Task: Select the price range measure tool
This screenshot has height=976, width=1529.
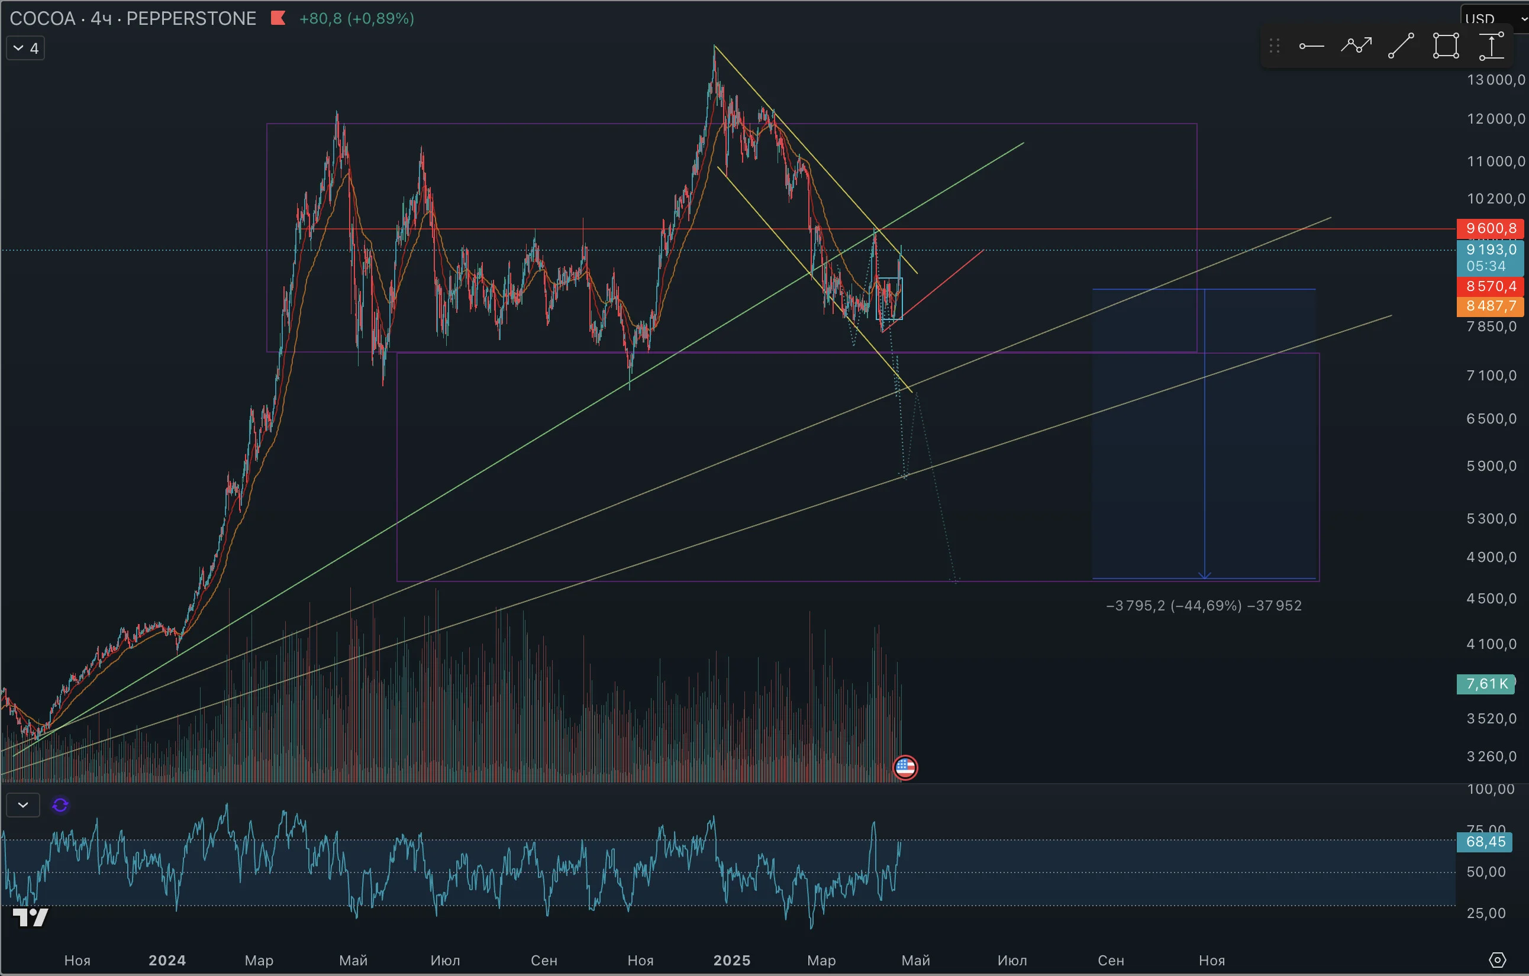Action: click(1491, 46)
